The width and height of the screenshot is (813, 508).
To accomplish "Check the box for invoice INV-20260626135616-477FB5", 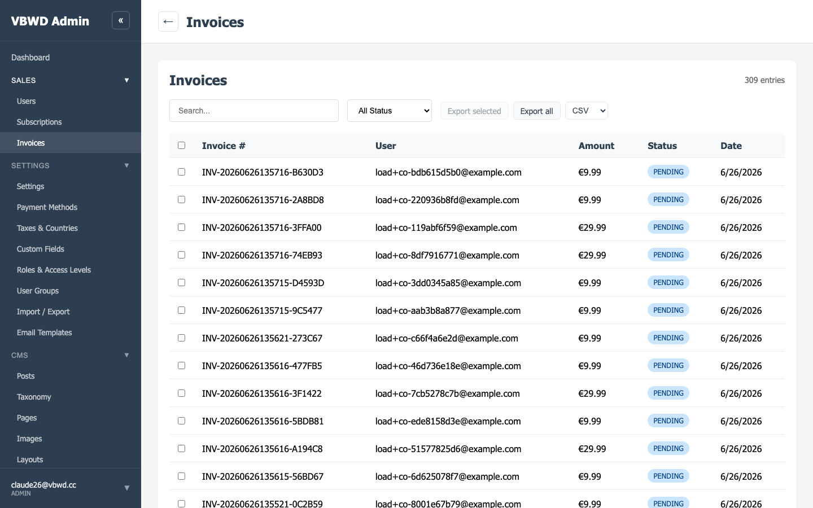I will (181, 365).
